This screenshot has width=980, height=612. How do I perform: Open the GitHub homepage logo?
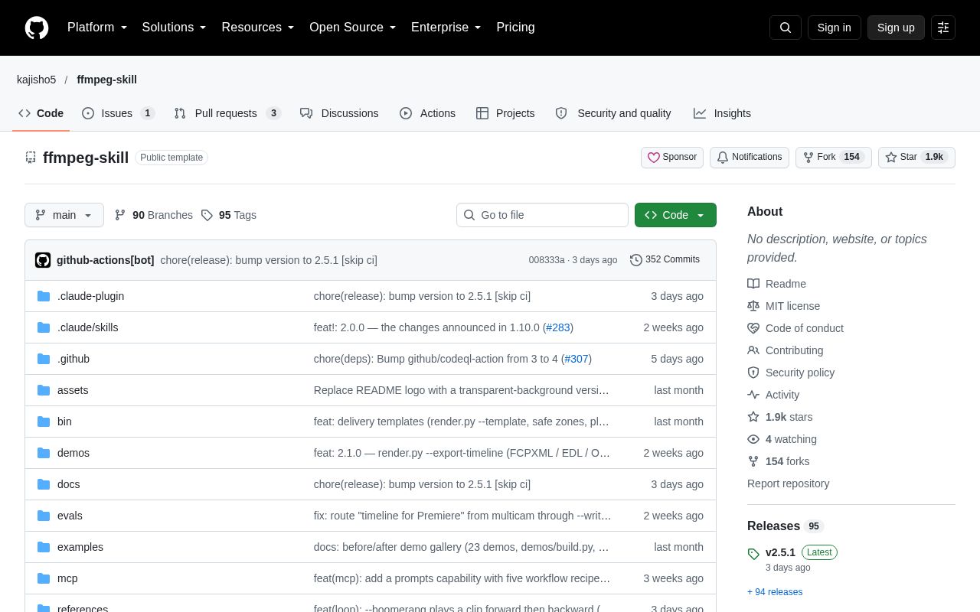click(x=37, y=28)
